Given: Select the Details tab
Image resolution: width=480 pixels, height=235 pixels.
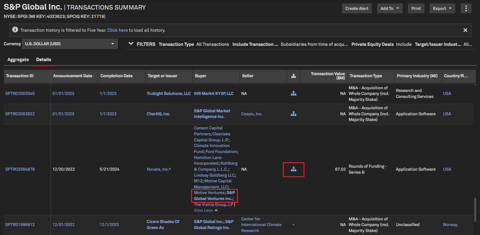Looking at the screenshot, I should pos(44,60).
